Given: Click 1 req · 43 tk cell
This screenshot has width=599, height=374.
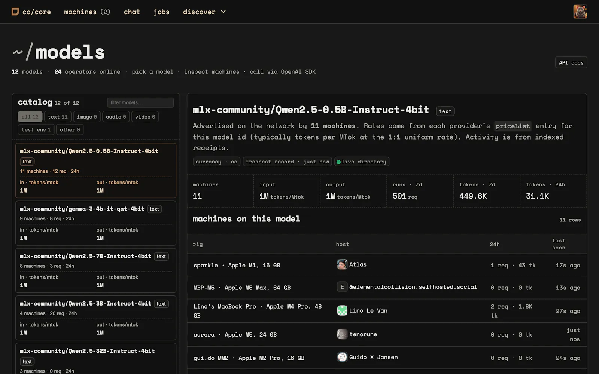Looking at the screenshot, I should 513,265.
